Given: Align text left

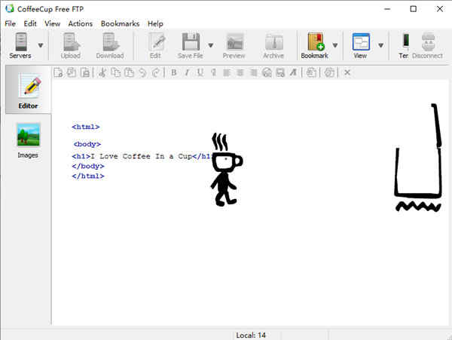Looking at the screenshot, I should pyautogui.click(x=227, y=72).
